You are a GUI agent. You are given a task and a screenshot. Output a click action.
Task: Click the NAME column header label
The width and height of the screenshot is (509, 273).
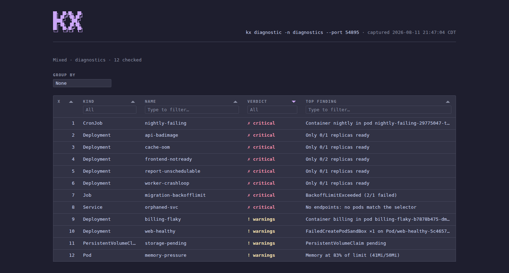click(151, 101)
